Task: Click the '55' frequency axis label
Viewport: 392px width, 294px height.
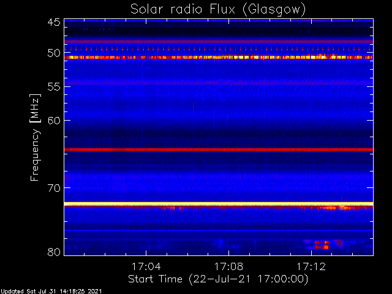Action: coord(54,87)
